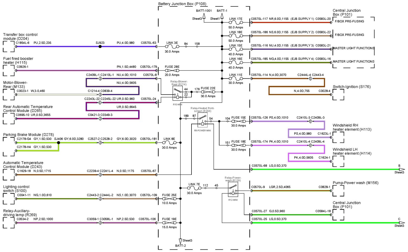Click the LINK 17E fusible link symbol
Viewport: 408px width, 252px height.
click(x=236, y=23)
